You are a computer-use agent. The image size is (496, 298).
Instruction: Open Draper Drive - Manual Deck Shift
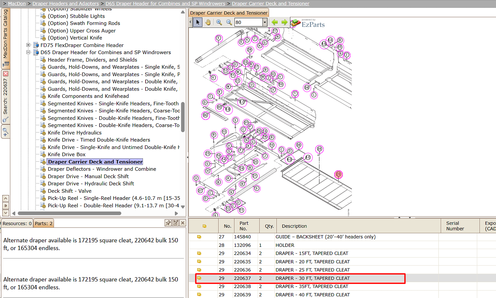coord(88,176)
